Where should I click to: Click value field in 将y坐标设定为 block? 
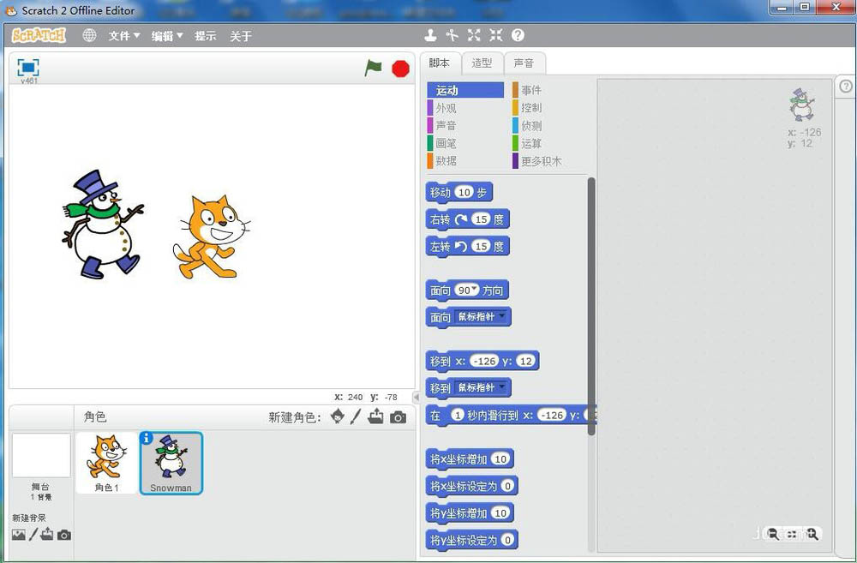click(x=507, y=540)
